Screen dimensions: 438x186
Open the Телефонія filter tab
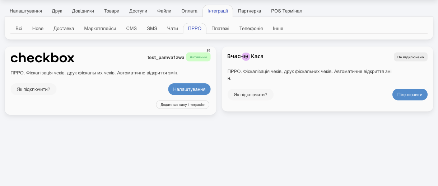tap(251, 29)
